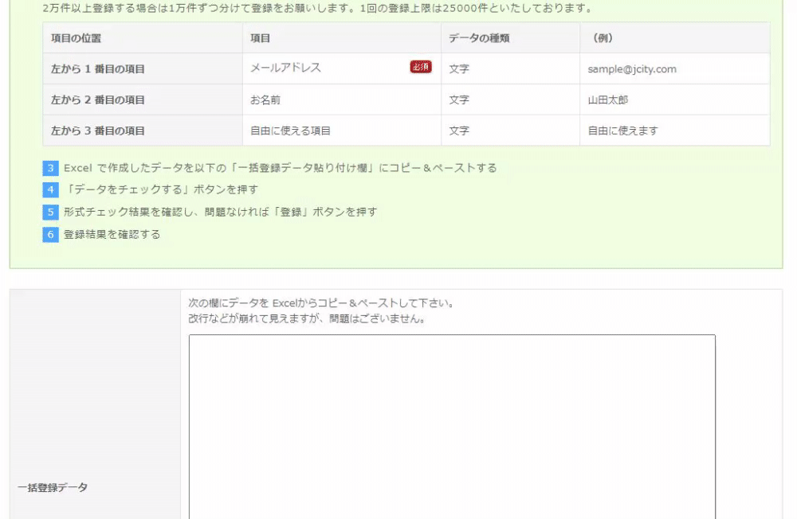
Task: Select the '自由に使える項目' item cell
Action: click(342, 131)
